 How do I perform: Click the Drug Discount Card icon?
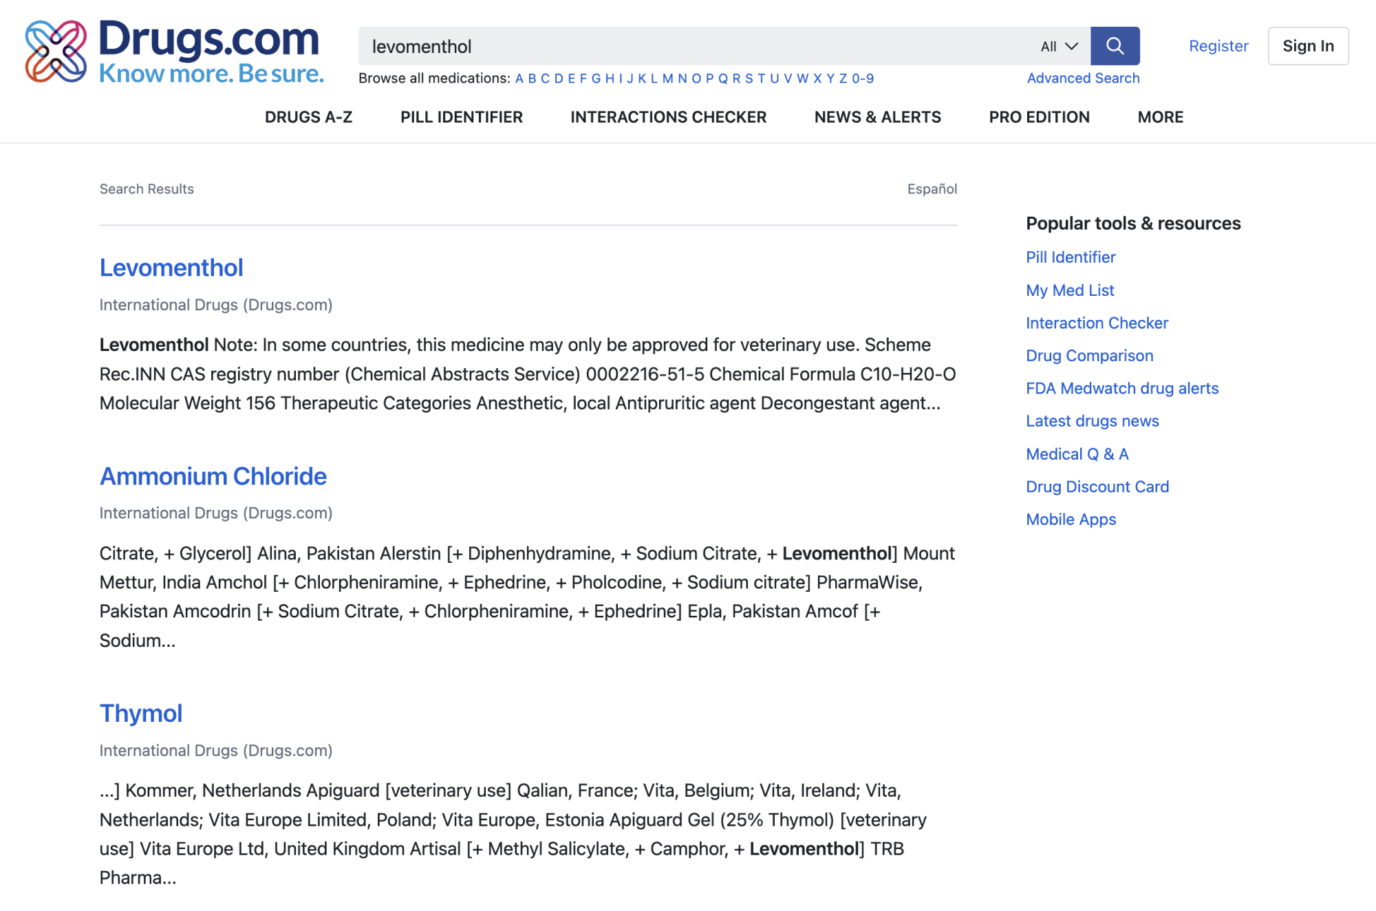click(x=1097, y=486)
